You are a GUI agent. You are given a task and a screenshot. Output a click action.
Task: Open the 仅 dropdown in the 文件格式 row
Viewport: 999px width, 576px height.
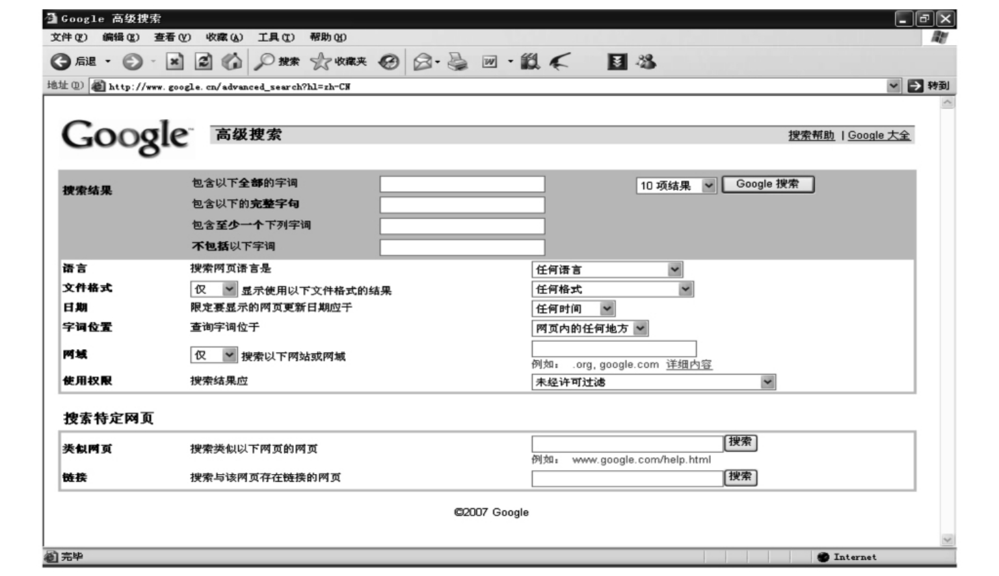coord(213,289)
